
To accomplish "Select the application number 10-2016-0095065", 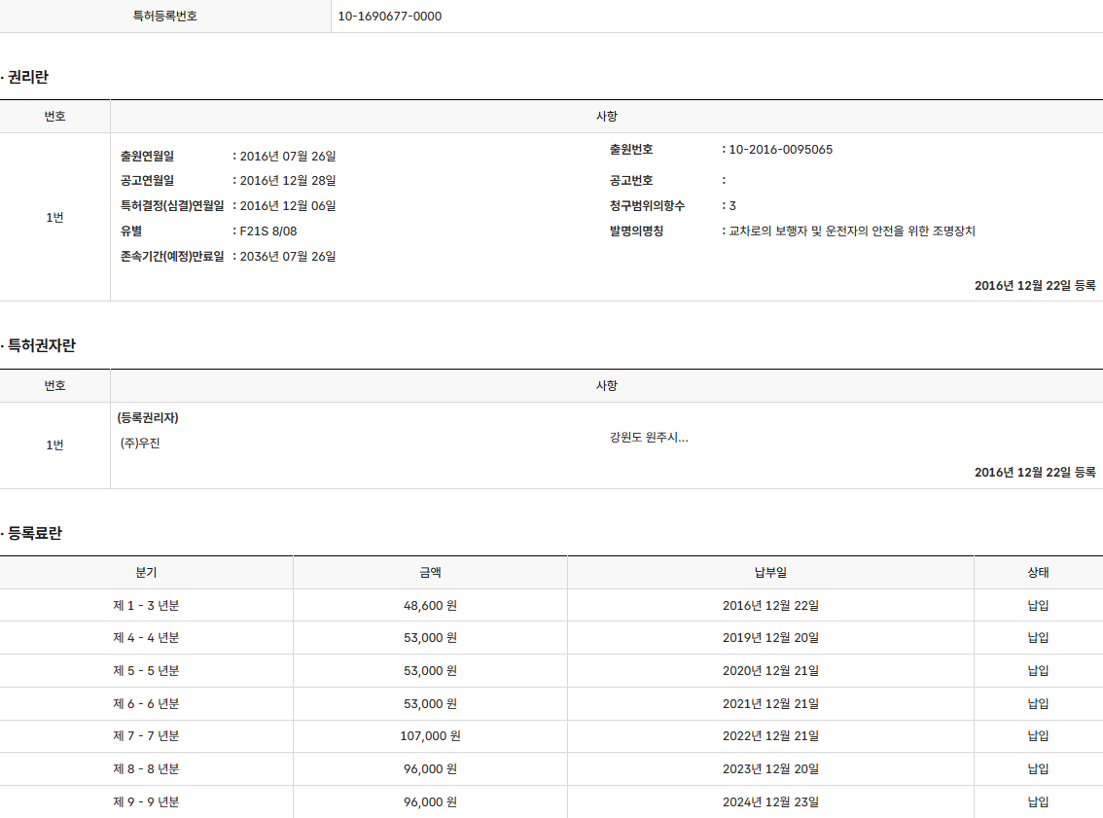I will click(780, 150).
